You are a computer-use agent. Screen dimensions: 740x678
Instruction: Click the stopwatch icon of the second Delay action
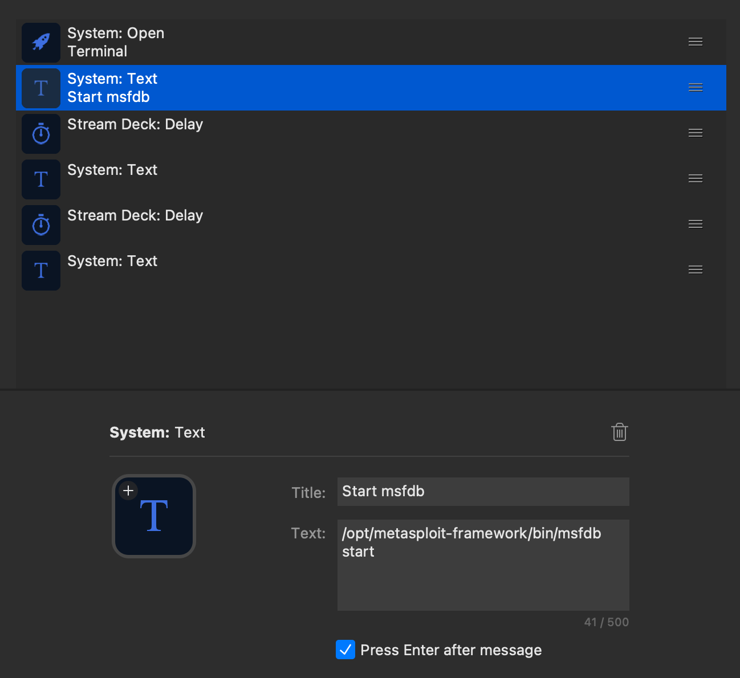[41, 225]
